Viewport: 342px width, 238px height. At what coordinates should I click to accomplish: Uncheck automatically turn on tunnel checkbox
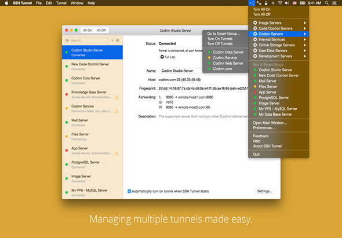[129, 191]
